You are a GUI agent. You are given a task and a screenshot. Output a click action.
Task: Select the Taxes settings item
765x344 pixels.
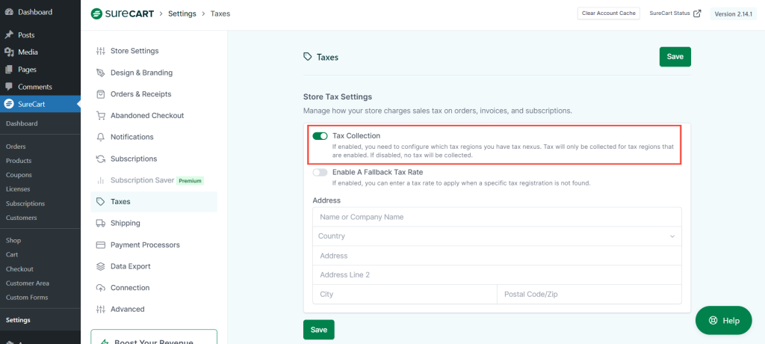pyautogui.click(x=154, y=201)
